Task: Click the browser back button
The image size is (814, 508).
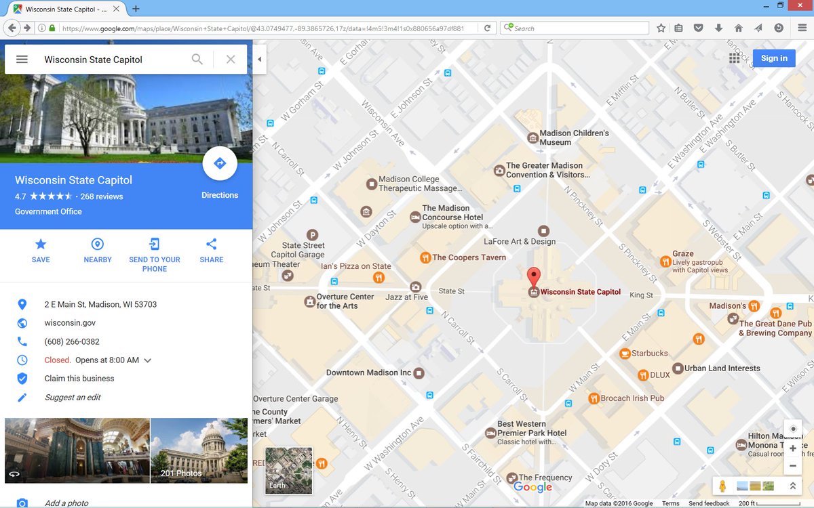Action: coord(12,28)
